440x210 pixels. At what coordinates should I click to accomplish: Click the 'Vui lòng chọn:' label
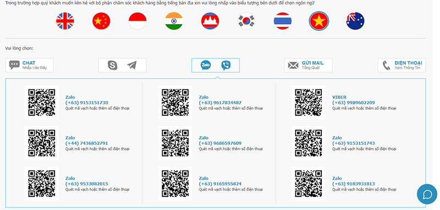(19, 48)
